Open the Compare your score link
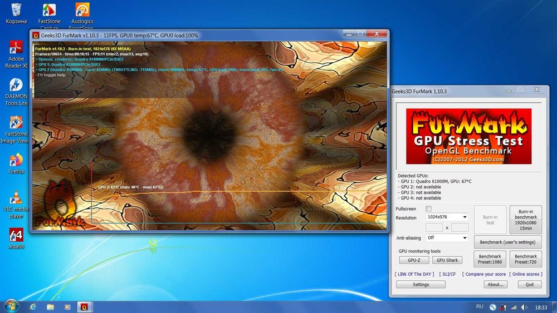Screen dimensions: 557x313 [484, 274]
